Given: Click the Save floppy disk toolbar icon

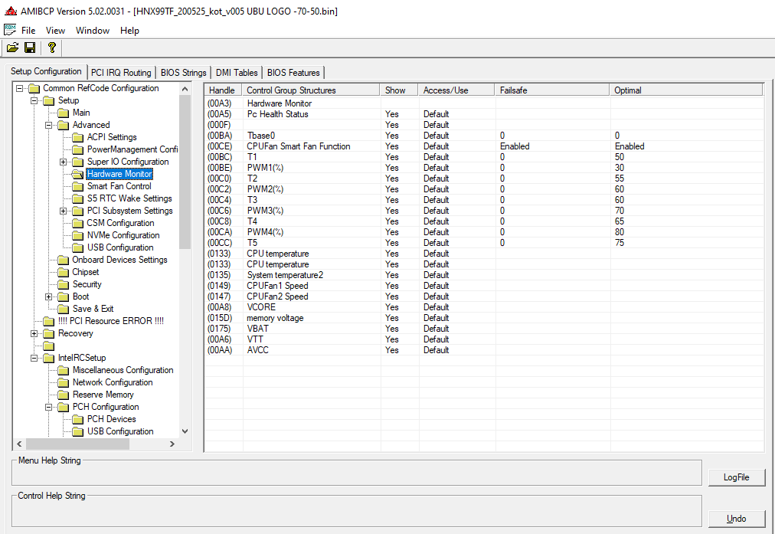Looking at the screenshot, I should tap(30, 48).
